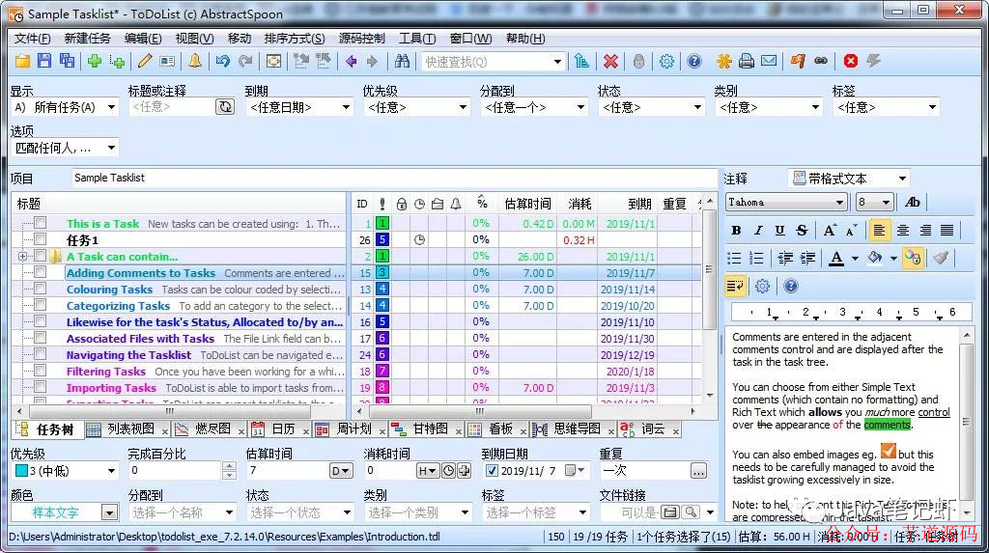Viewport: 989px width, 553px height.
Task: Toggle lock colours icon in comments toolbar
Action: [913, 258]
